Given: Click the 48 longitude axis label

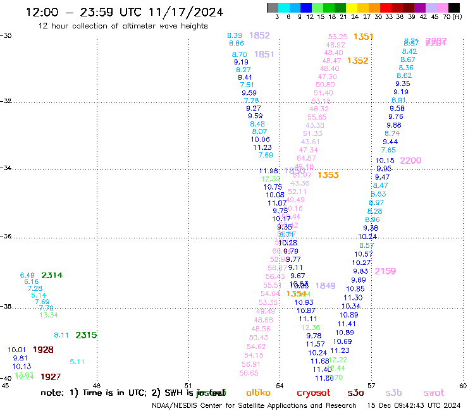Looking at the screenshot, I should click(96, 386).
